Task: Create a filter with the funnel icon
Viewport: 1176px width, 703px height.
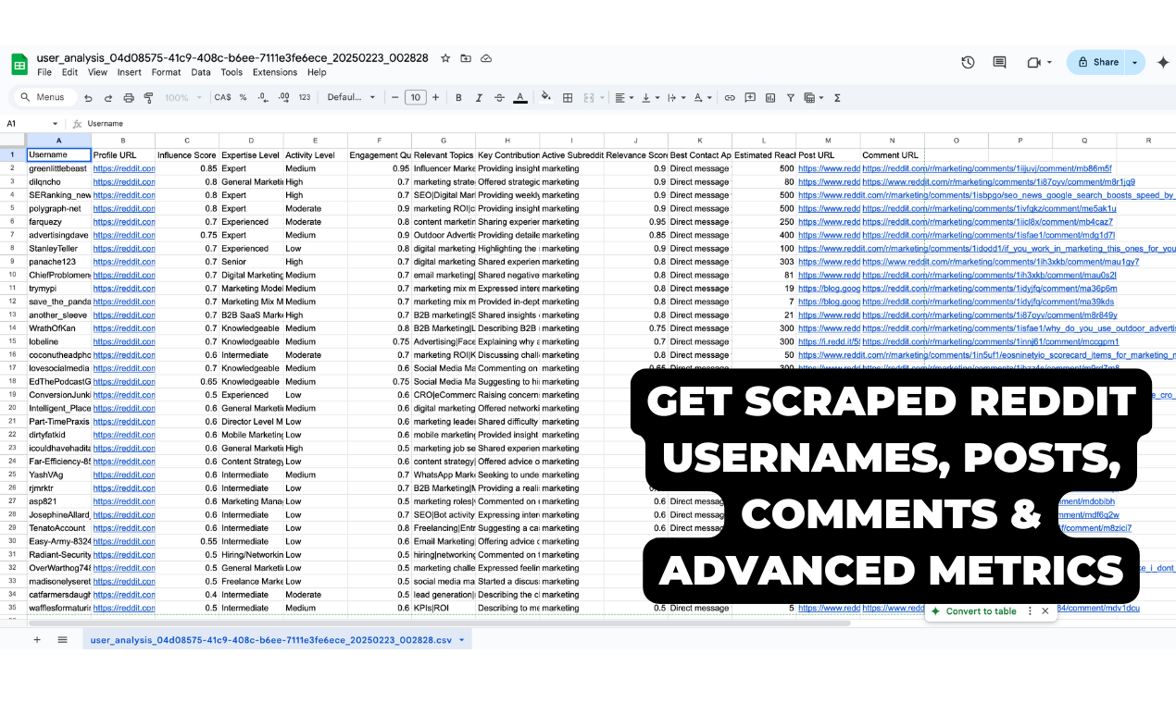Action: pyautogui.click(x=791, y=97)
